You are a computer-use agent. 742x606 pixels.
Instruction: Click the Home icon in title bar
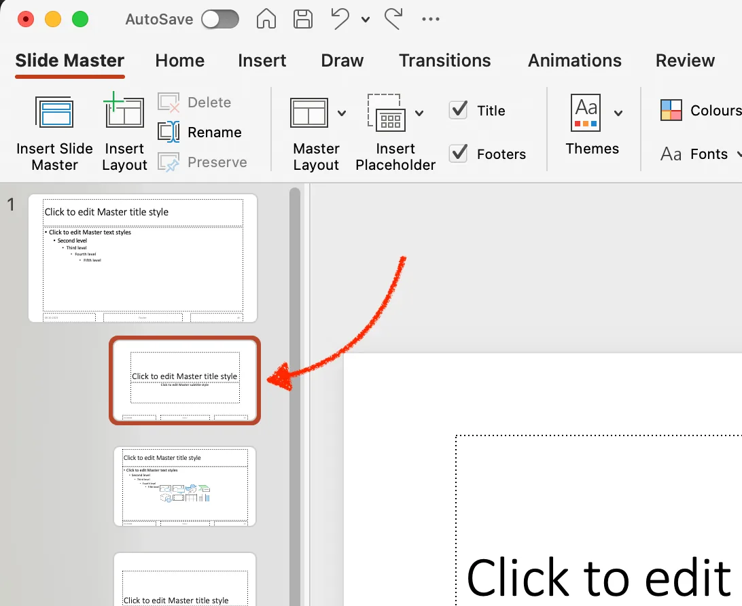click(266, 20)
